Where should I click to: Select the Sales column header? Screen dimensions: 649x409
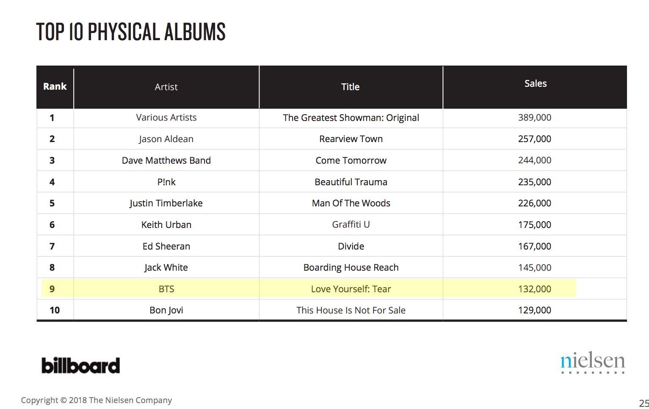(535, 84)
